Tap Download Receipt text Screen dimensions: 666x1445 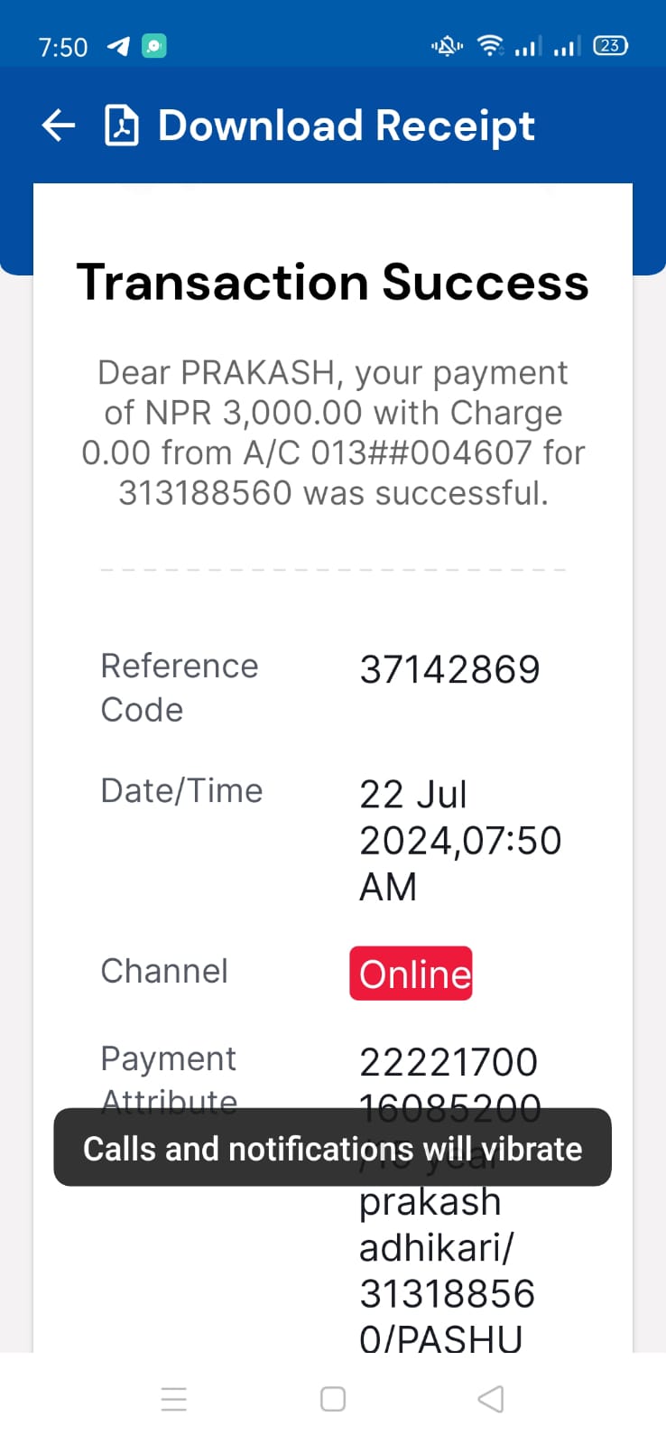point(347,126)
